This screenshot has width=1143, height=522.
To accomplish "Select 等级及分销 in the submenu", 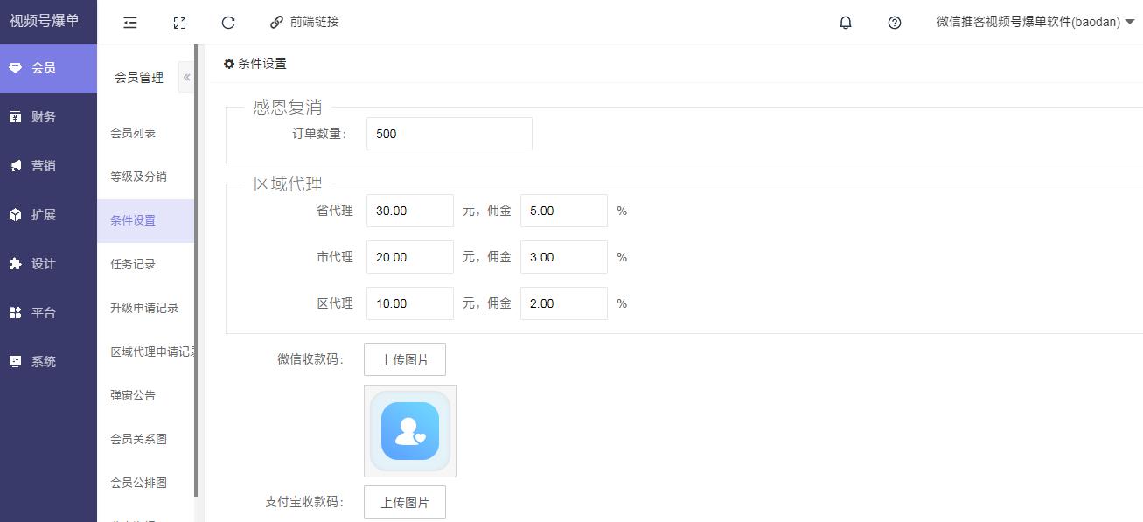I will click(x=138, y=177).
